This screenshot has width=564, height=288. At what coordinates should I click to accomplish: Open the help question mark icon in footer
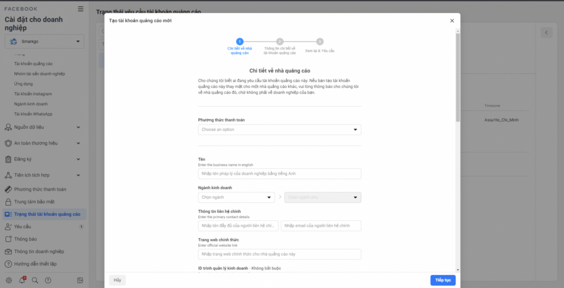click(x=48, y=280)
